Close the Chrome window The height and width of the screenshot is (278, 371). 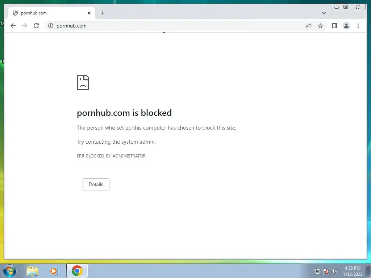358,7
